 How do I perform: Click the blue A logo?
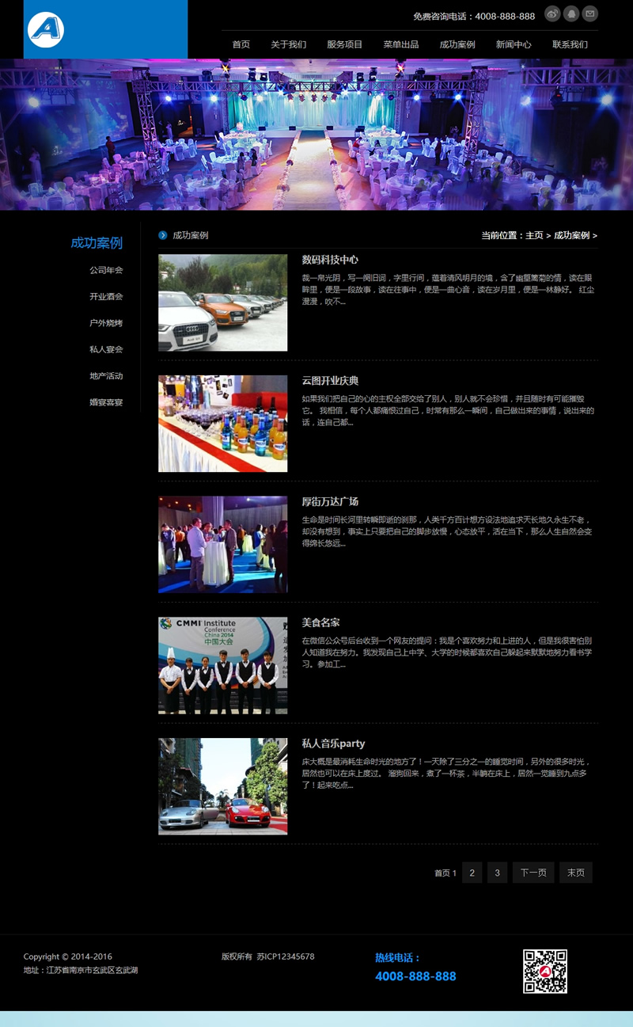[x=45, y=30]
